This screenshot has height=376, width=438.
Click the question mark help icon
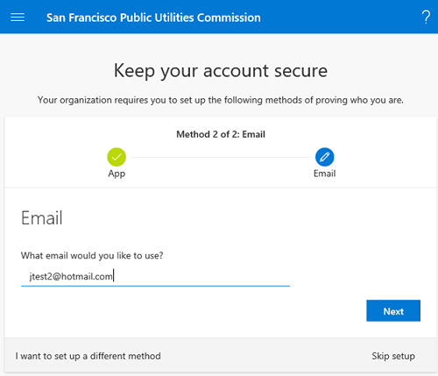[x=426, y=18]
